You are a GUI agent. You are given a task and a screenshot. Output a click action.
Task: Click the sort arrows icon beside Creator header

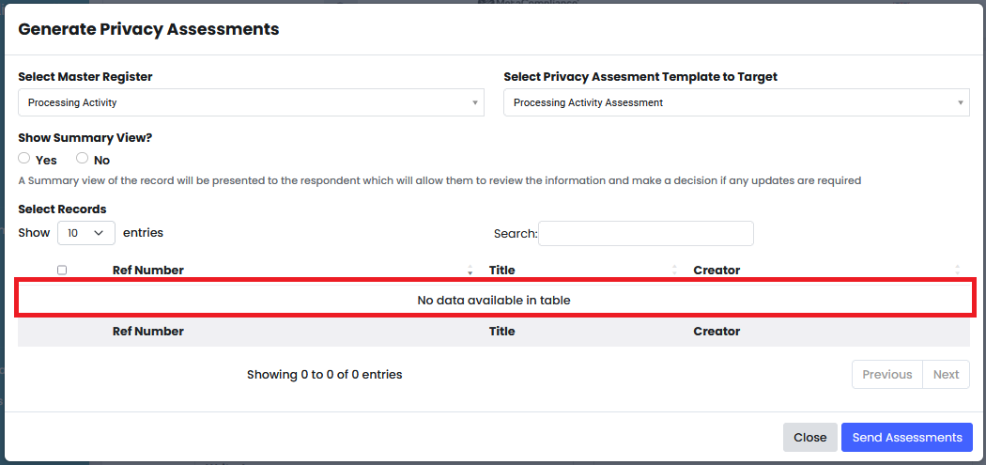(x=957, y=271)
